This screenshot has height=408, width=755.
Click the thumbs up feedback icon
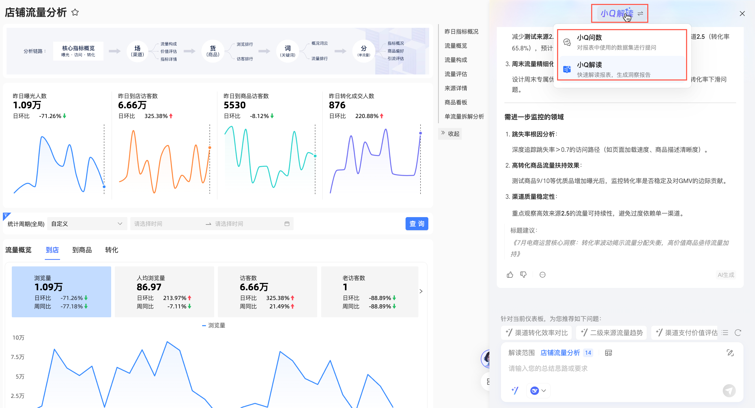coord(510,275)
